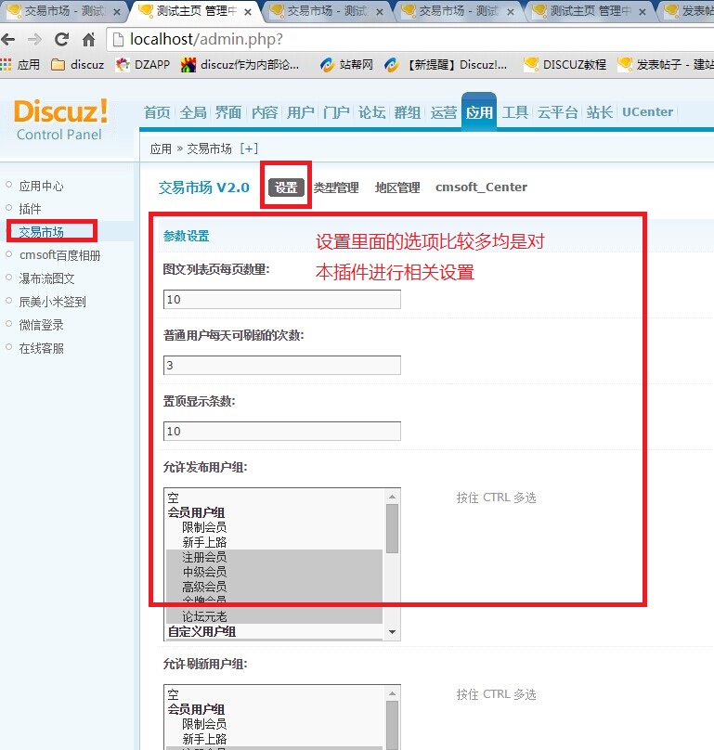Image resolution: width=714 pixels, height=750 pixels.
Task: Click the 置顶显示条数 input field
Action: point(282,432)
